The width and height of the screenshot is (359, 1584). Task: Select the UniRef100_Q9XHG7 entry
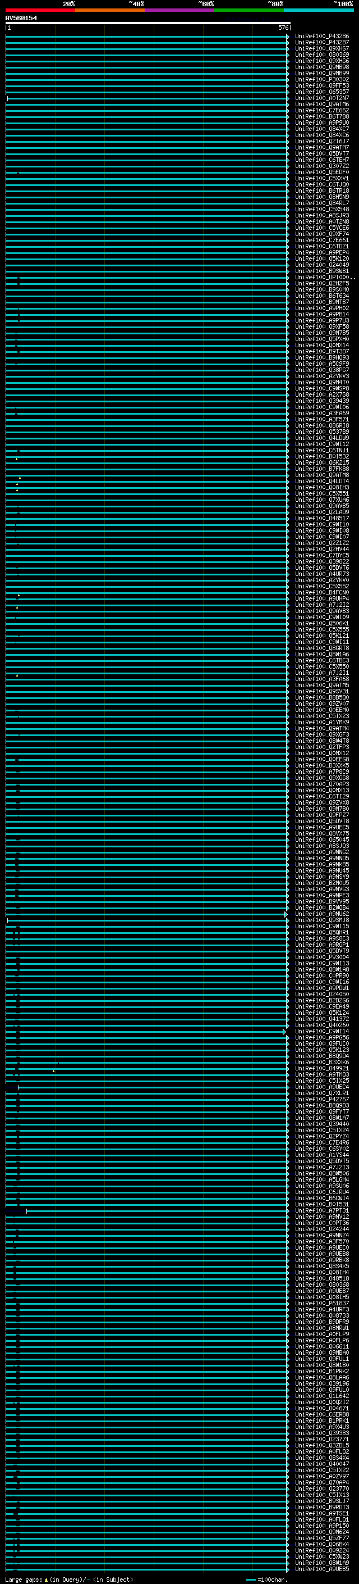pos(321,48)
